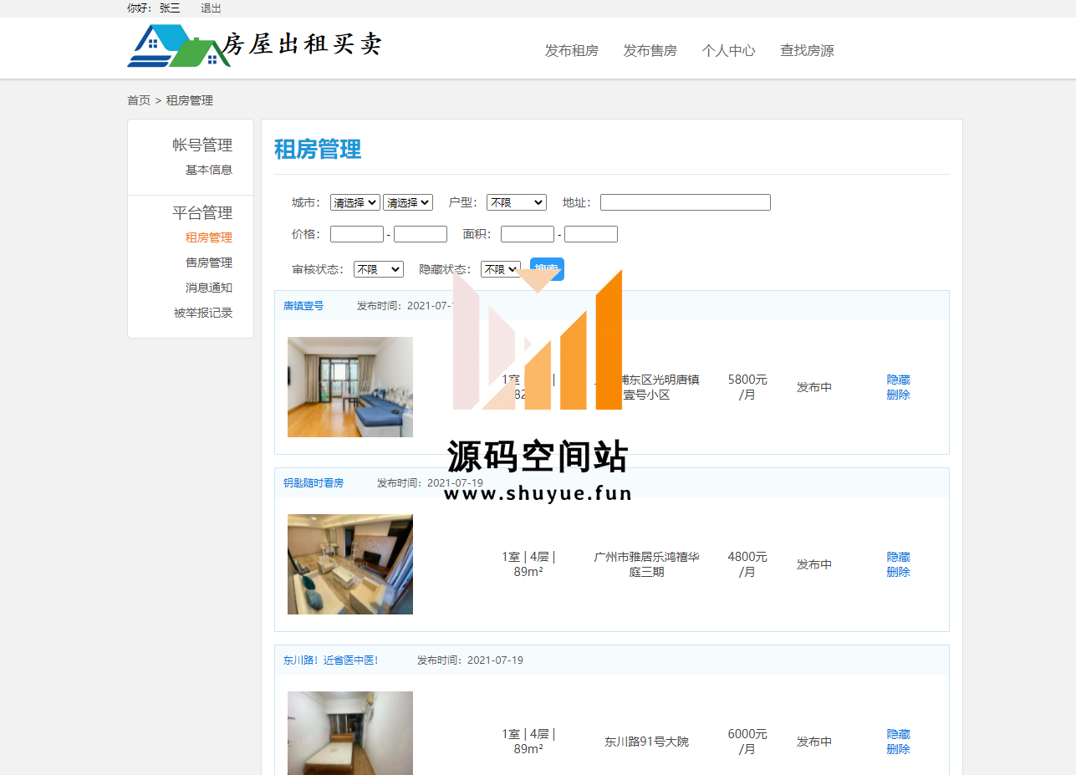
Task: Click address 东川路91号大院
Action: (647, 742)
